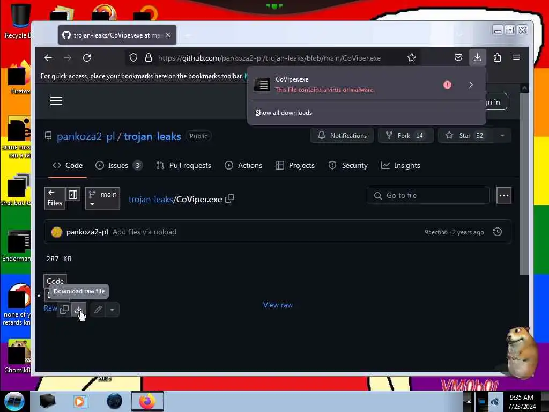Click the Notifications bell button

(342, 136)
